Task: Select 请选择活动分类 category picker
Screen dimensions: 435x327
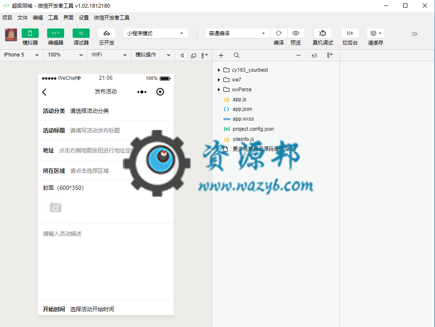Action: [x=89, y=111]
